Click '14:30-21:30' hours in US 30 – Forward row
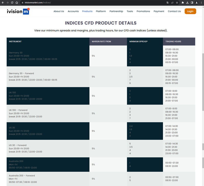This screenshot has height=186, width=204. click(x=171, y=147)
